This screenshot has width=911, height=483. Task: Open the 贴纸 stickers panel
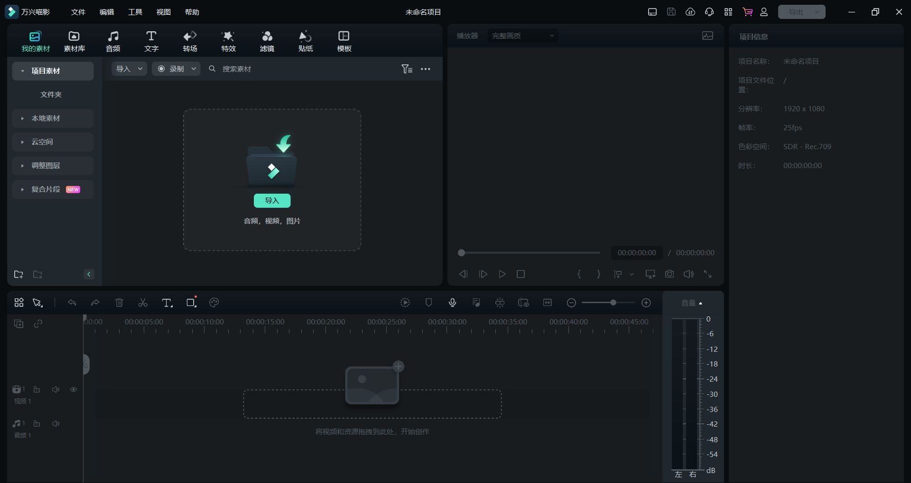305,41
